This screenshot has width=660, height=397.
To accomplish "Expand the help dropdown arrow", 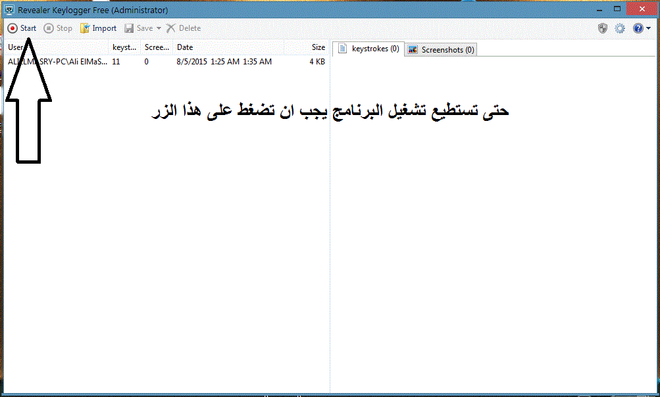I will pyautogui.click(x=648, y=28).
